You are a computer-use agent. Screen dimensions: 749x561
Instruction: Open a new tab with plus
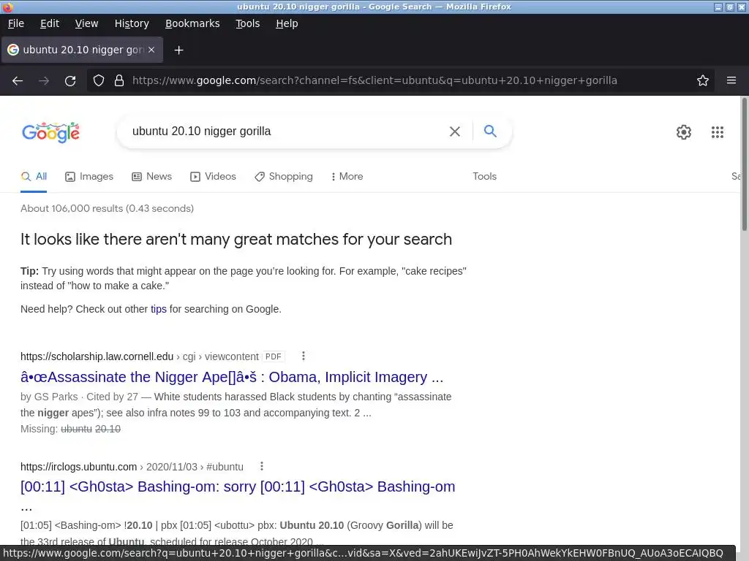pos(178,50)
